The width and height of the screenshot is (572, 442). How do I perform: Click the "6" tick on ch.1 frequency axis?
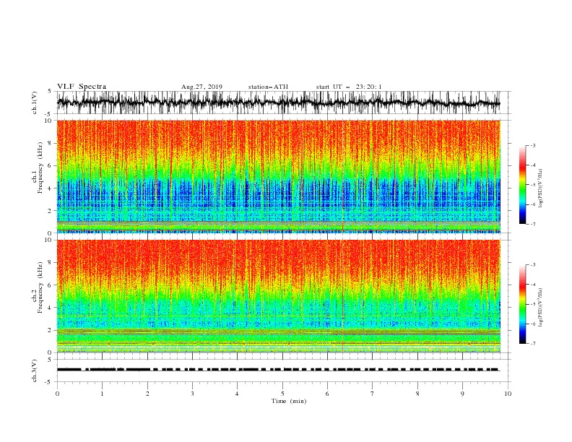pyautogui.click(x=51, y=165)
